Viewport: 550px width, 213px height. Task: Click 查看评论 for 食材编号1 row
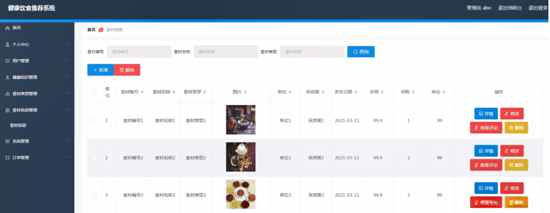[486, 128]
